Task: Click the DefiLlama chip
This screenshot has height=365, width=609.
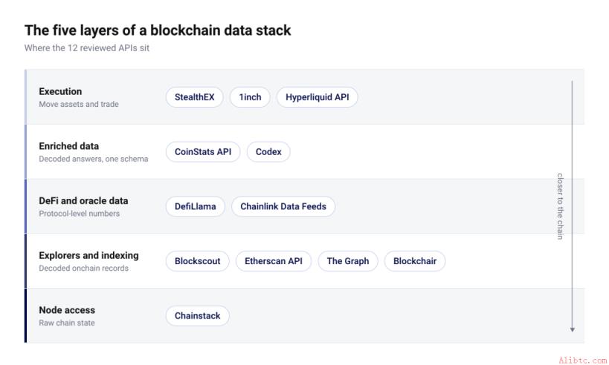Action: [x=195, y=206]
